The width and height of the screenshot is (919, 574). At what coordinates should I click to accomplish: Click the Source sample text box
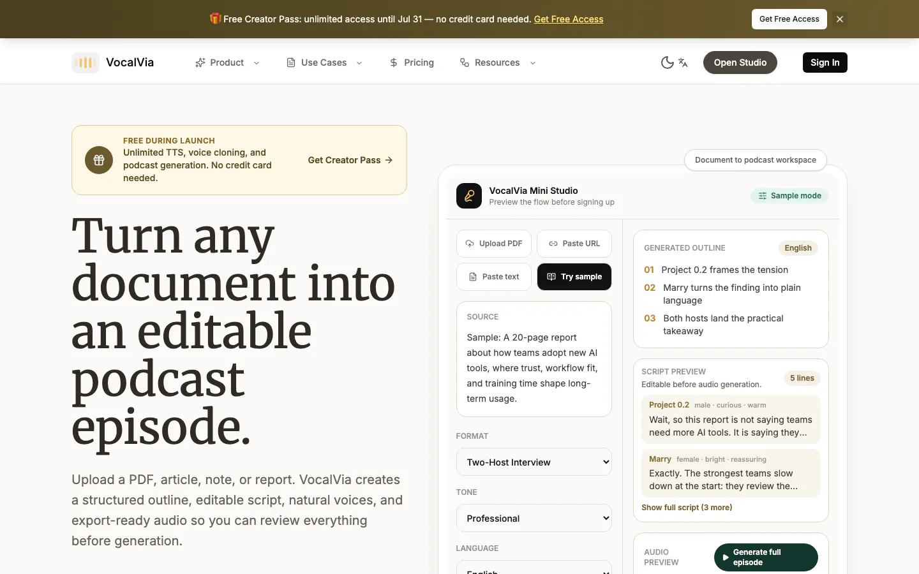point(534,359)
